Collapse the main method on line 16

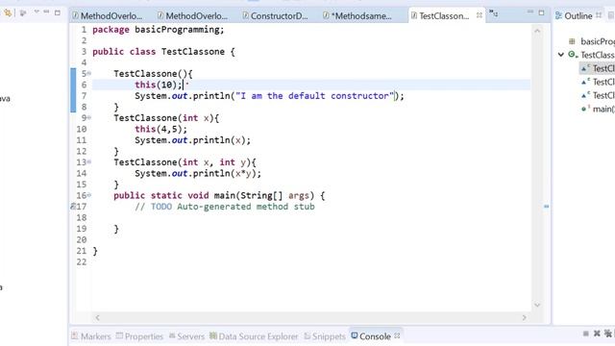point(89,195)
